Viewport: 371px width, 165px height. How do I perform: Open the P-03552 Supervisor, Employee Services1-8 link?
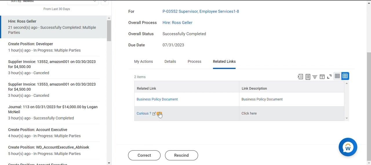tap(201, 11)
